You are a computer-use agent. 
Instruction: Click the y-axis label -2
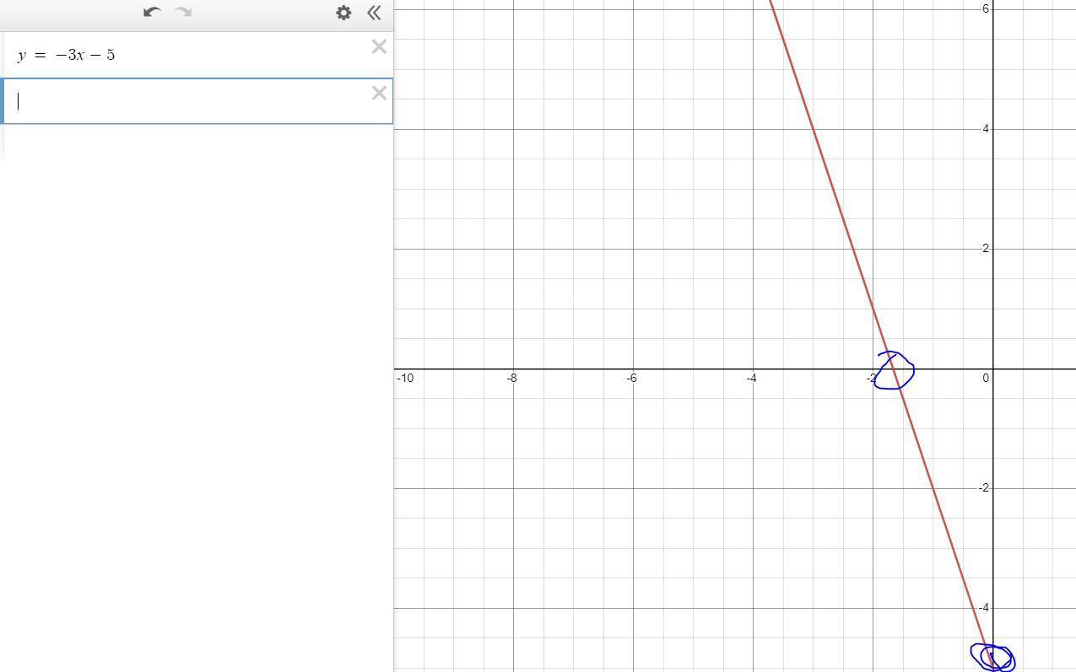coord(983,488)
